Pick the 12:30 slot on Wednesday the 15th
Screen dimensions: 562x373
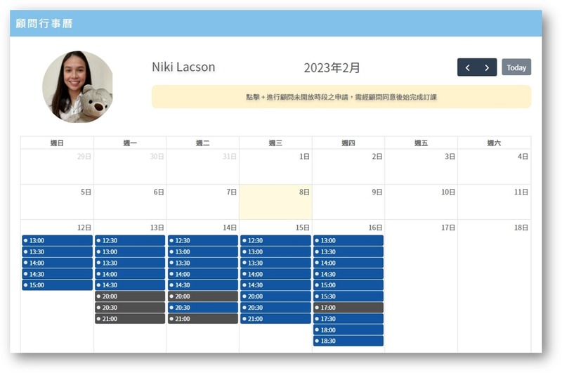(x=275, y=240)
